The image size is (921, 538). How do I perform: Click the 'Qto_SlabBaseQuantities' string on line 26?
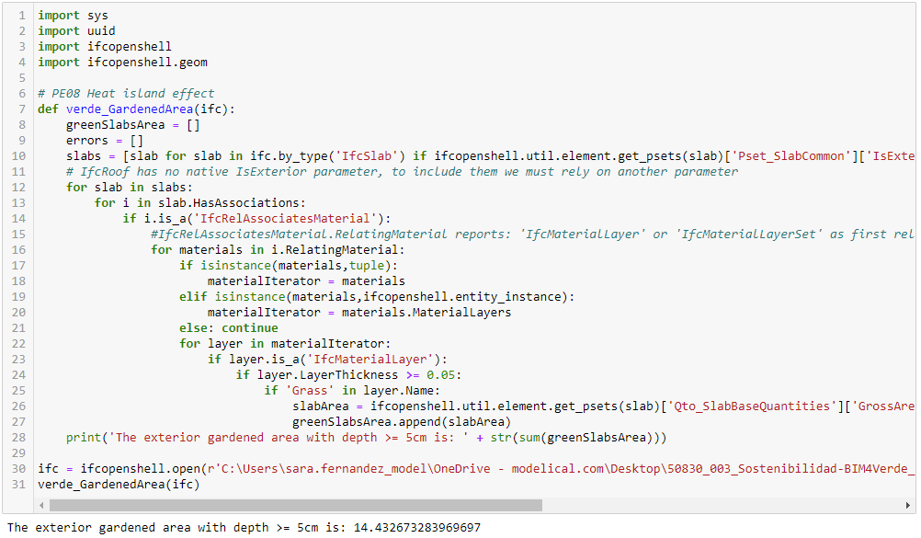click(752, 406)
